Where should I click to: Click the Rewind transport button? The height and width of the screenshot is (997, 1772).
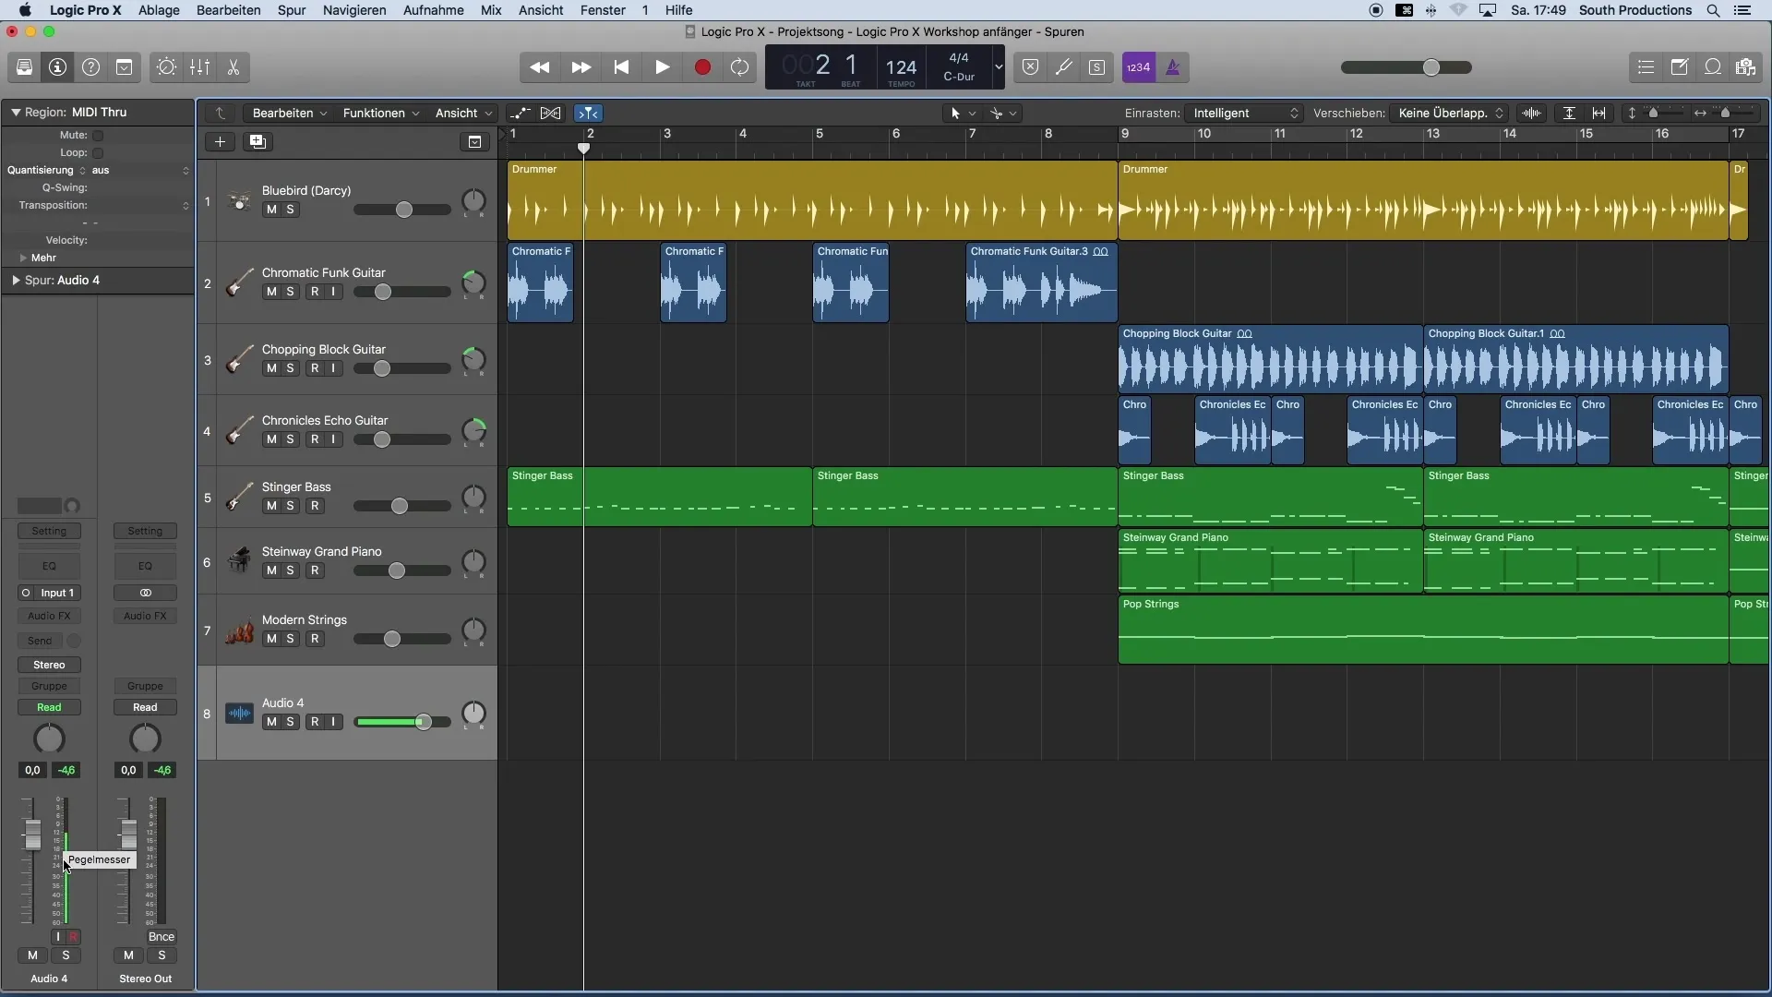coord(540,67)
